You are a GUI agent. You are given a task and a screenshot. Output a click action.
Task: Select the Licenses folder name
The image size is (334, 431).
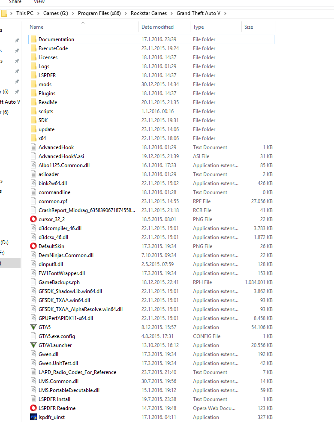[48, 57]
